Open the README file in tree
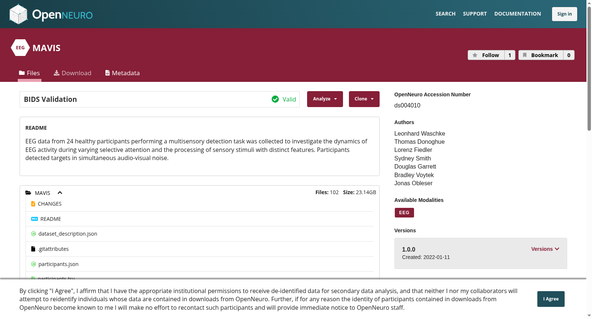This screenshot has height=319, width=592. tap(51, 219)
